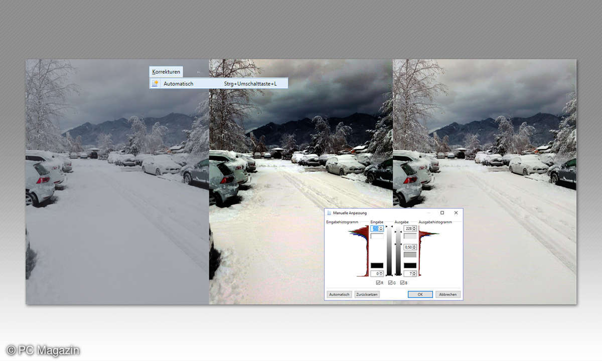Click the stepper on the upper Eingabe value

[x=381, y=229]
